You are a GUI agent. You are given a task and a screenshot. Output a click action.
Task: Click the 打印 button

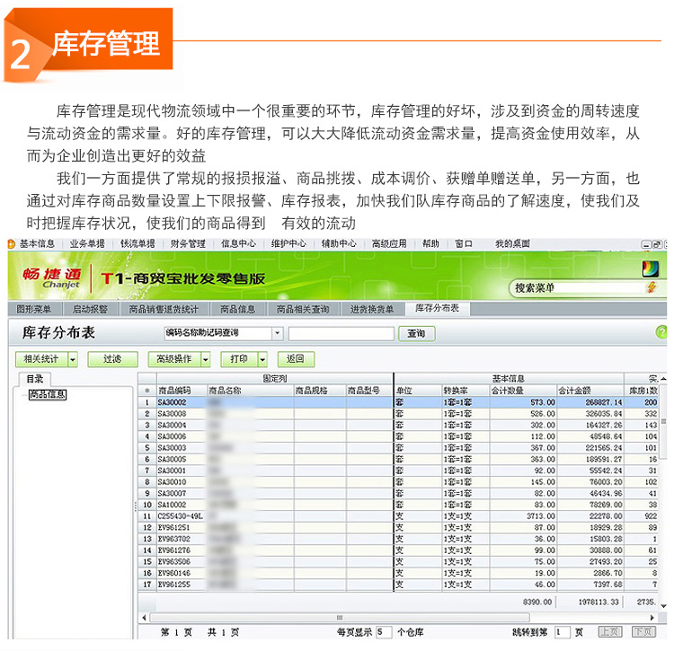pos(239,359)
